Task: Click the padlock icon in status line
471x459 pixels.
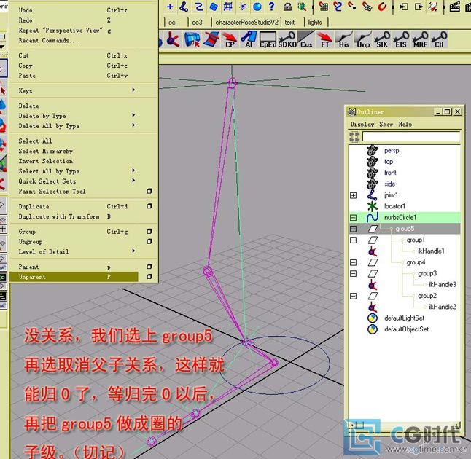Action: (x=287, y=7)
